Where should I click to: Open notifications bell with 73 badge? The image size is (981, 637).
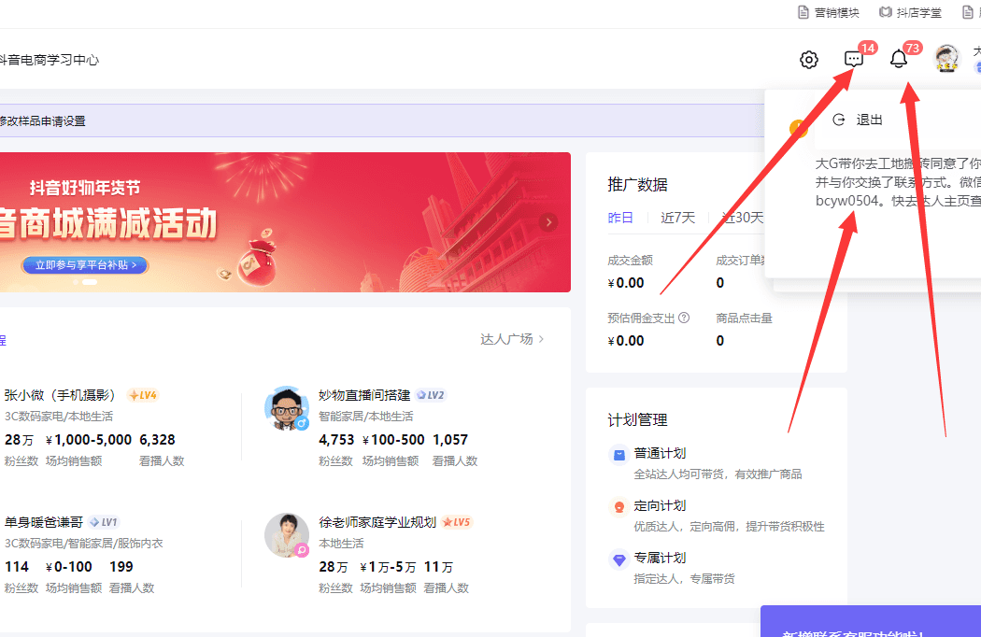[899, 59]
